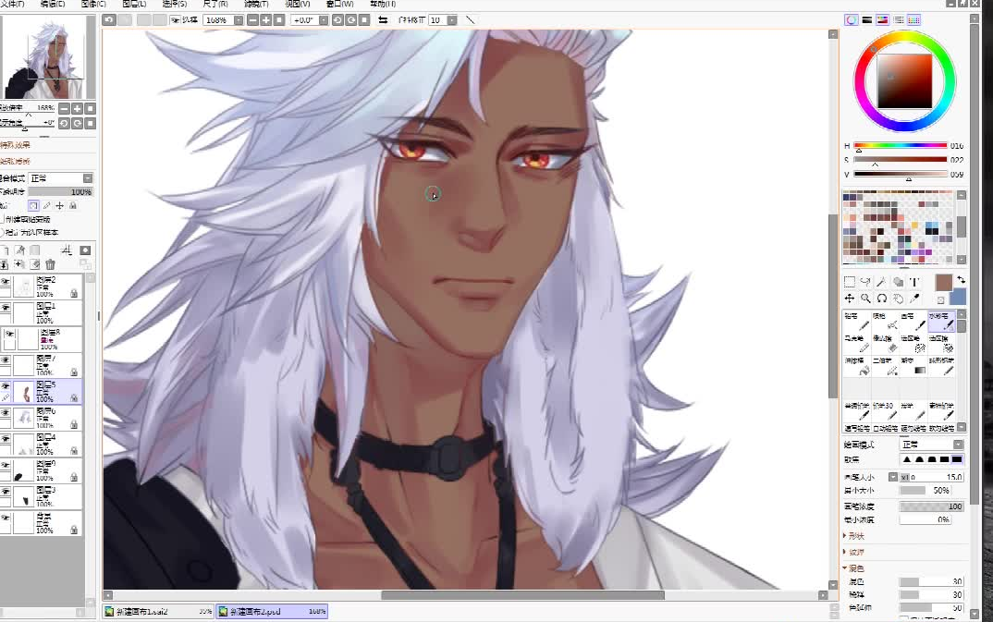Screen dimensions: 993x622
Task: Select the magic wand tool
Action: tap(881, 282)
